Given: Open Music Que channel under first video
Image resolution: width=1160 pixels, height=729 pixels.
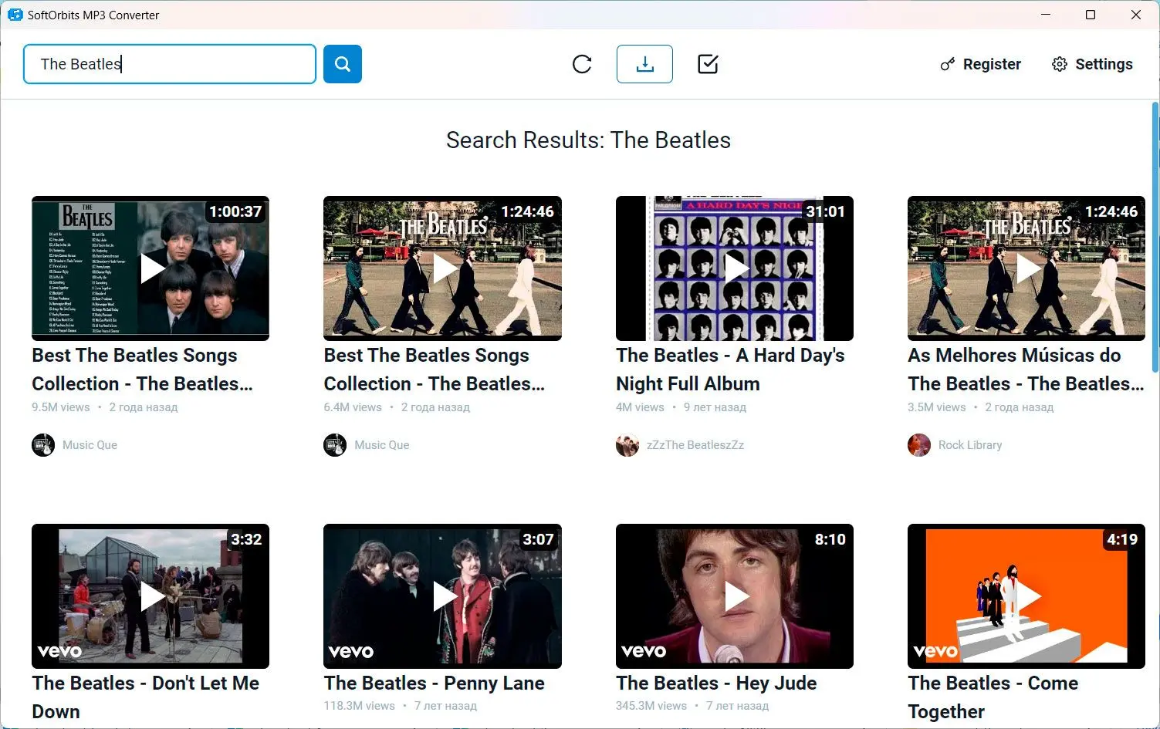Looking at the screenshot, I should coord(90,445).
